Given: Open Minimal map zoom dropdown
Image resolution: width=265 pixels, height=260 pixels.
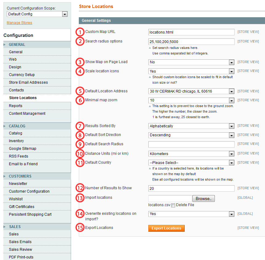Looking at the screenshot, I should click(x=191, y=100).
